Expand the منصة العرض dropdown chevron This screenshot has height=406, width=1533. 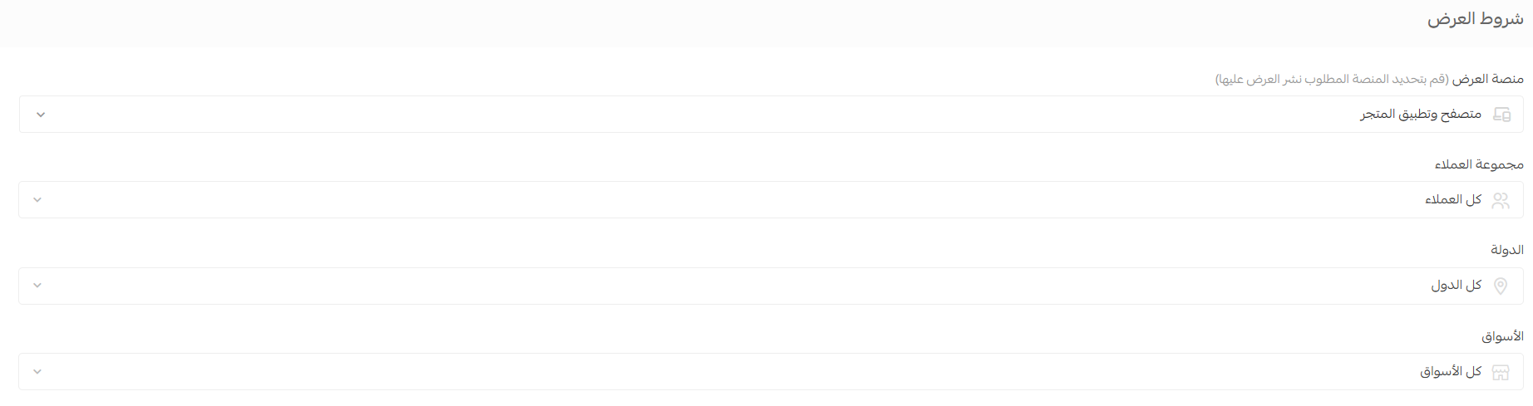(40, 115)
